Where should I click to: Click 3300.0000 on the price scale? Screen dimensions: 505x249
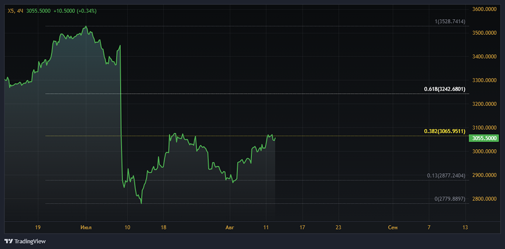coord(485,80)
